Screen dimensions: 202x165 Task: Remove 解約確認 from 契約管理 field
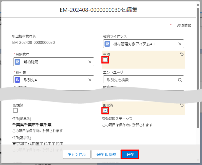90,62
